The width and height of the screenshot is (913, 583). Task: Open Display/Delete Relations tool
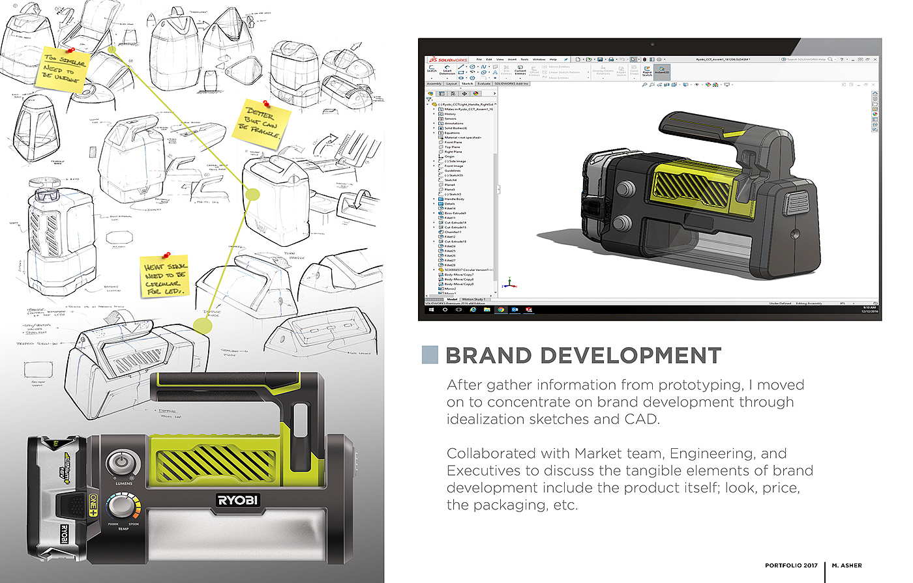603,70
